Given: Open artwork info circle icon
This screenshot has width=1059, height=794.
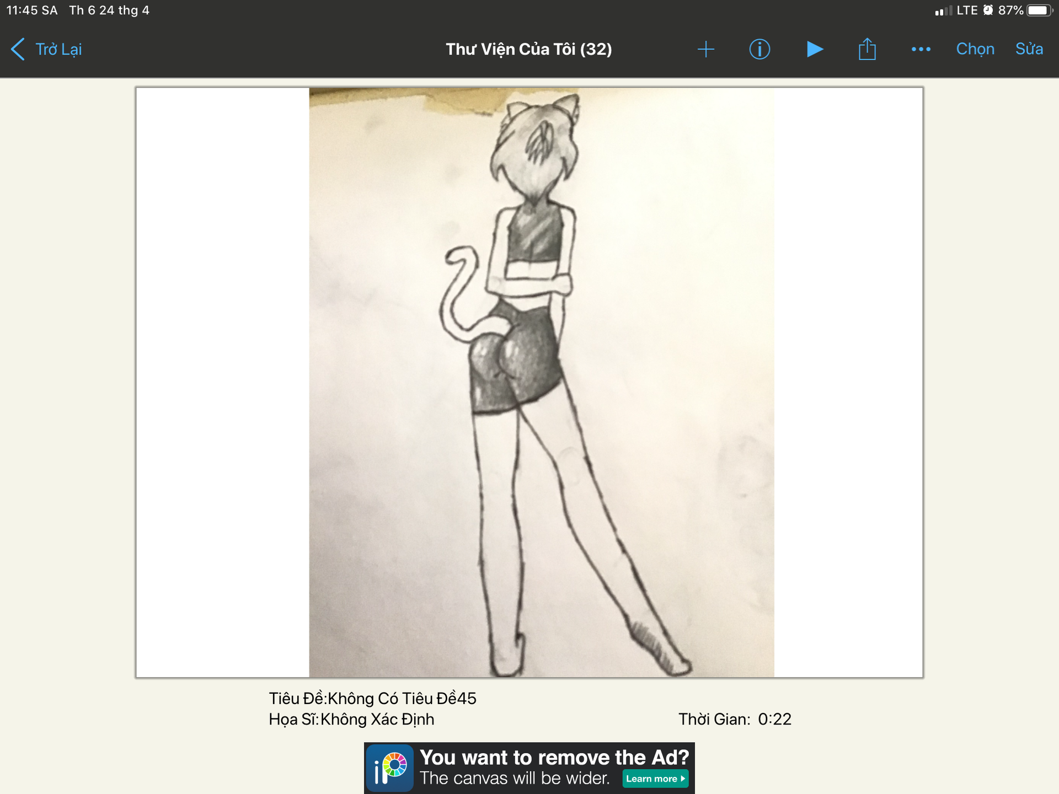Looking at the screenshot, I should [x=760, y=49].
